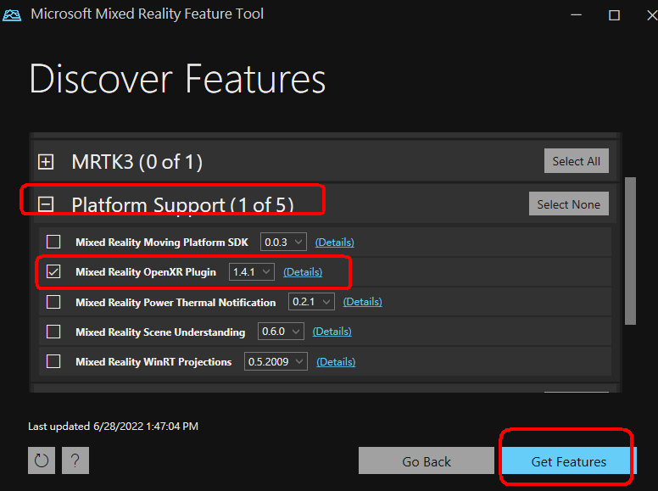Open Scene Understanding version dropdown 0.6.0
Image resolution: width=658 pixels, height=491 pixels.
click(x=281, y=332)
